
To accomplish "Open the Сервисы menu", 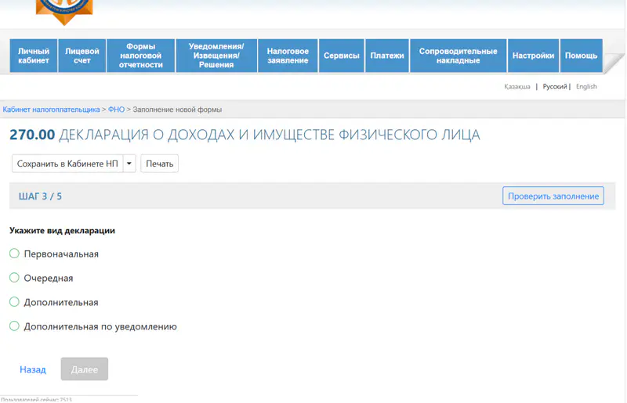I will (x=341, y=56).
